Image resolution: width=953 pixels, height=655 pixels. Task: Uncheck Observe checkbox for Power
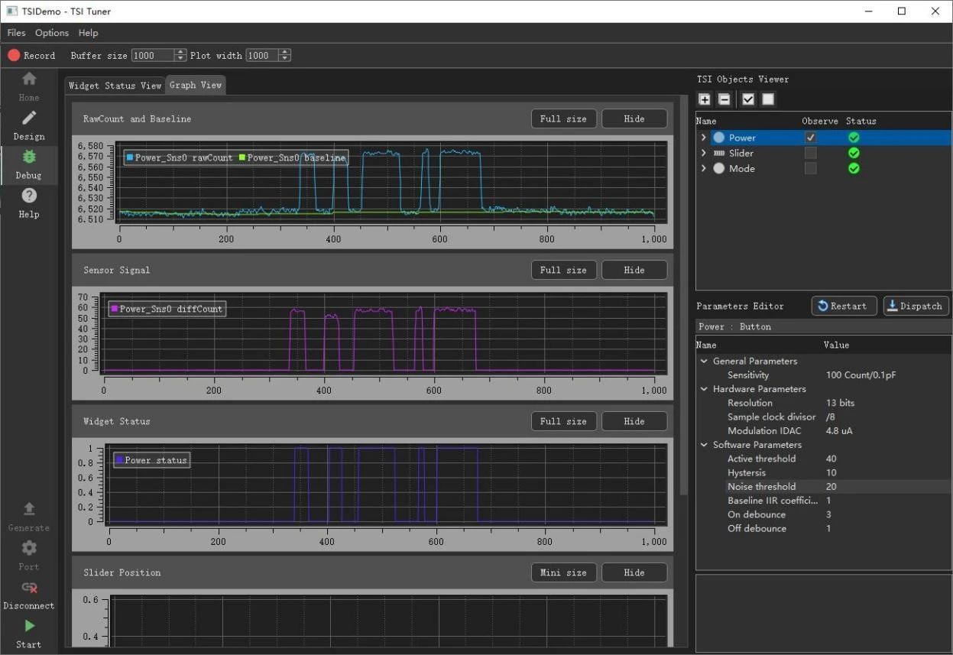[810, 138]
